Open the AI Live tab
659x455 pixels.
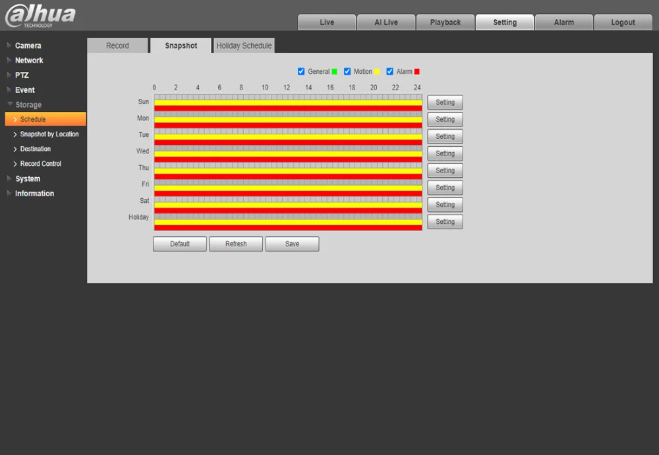click(386, 22)
